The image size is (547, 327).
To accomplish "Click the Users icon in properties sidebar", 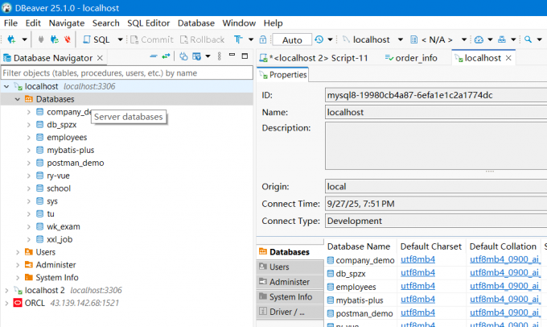I will point(264,267).
